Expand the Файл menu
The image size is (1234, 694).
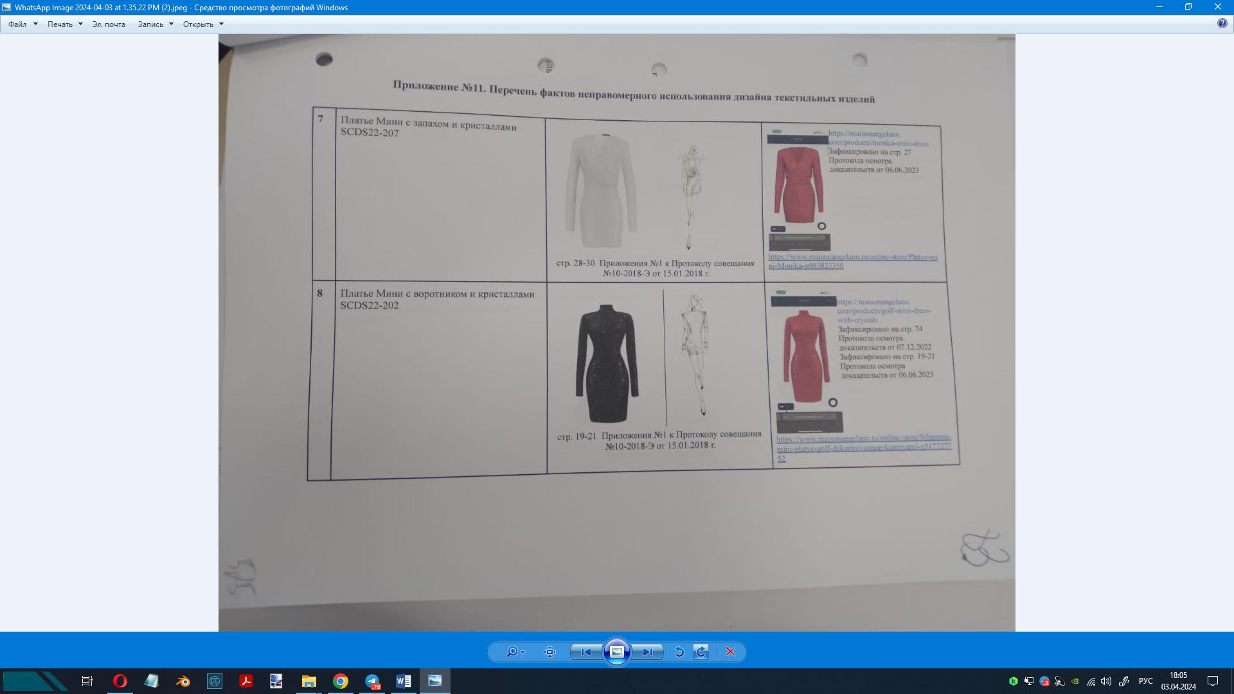pyautogui.click(x=22, y=24)
